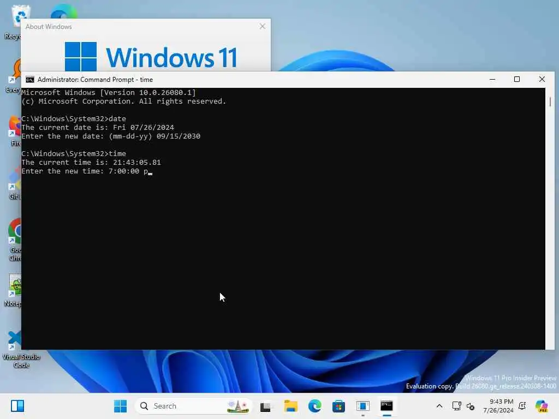Open Microsoft Store from the taskbar
Viewport: 559px width, 419px height.
pos(338,406)
